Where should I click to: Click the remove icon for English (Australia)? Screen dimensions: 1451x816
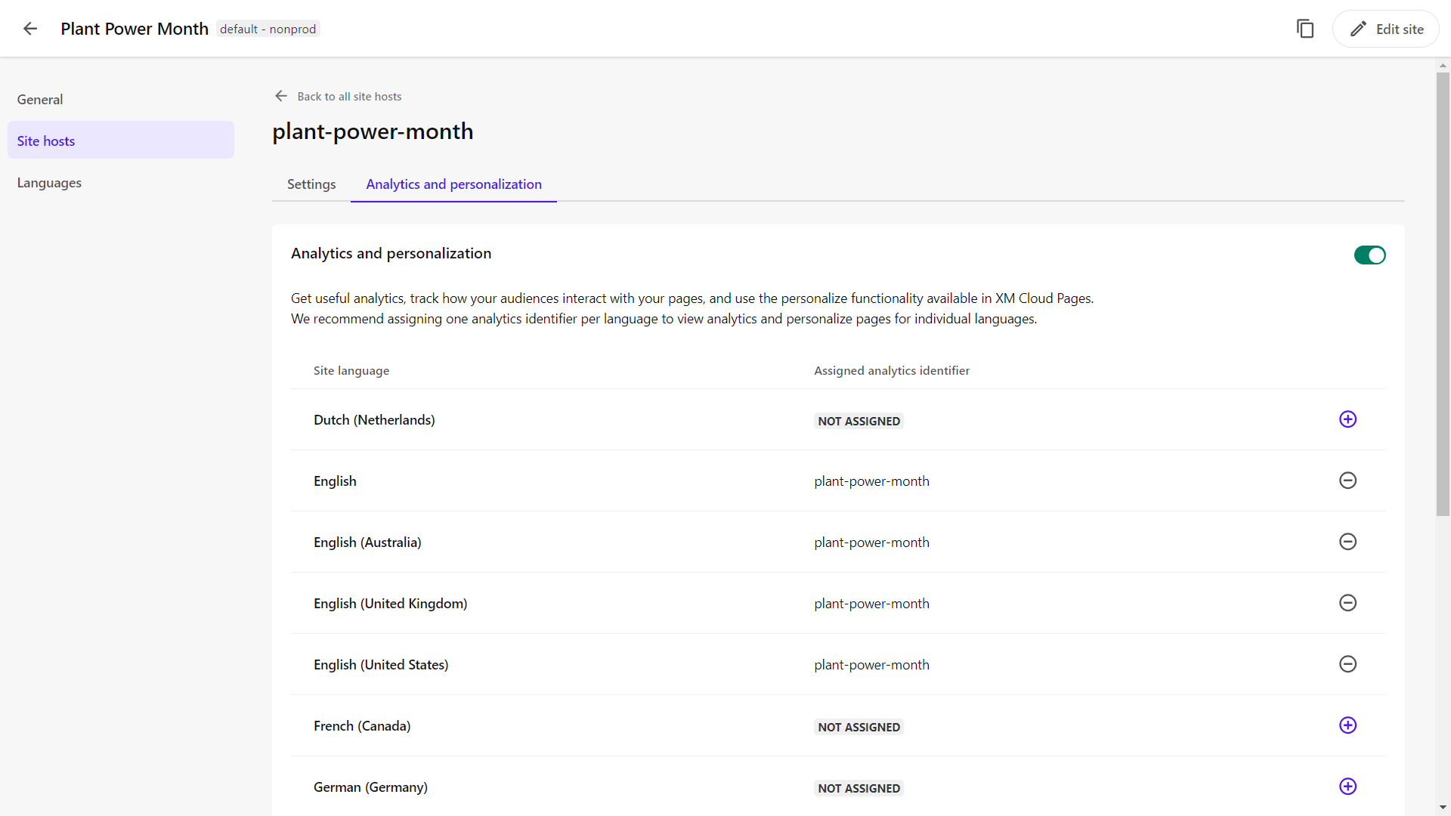[x=1348, y=542]
